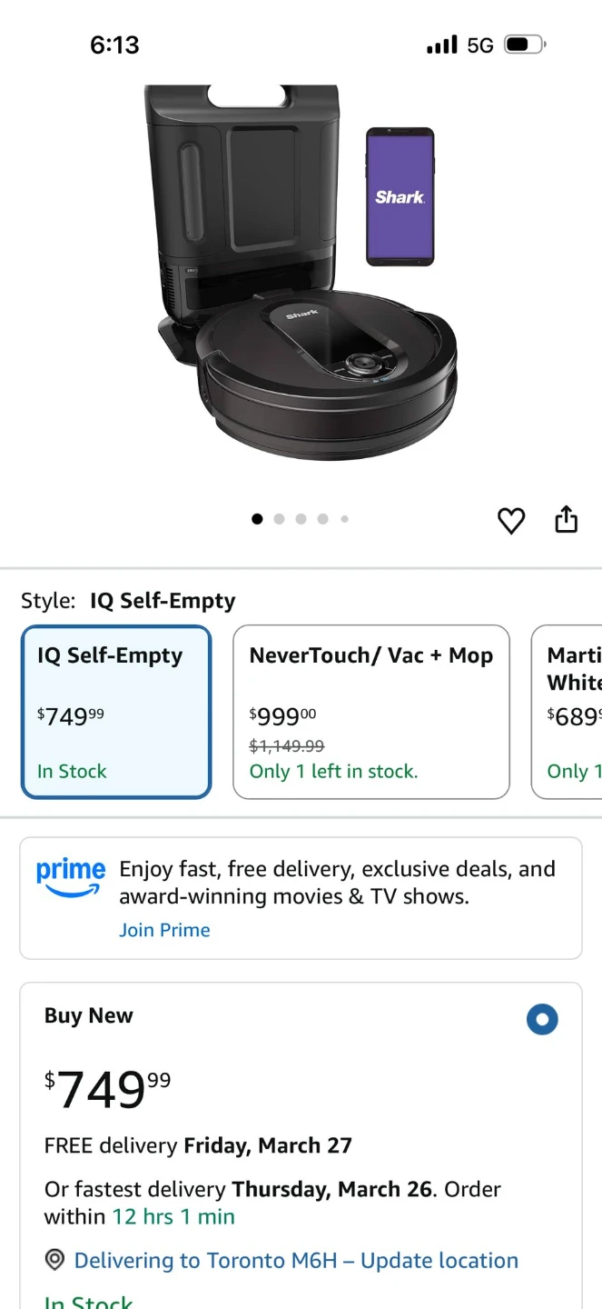Jump to the fourth image carousel dot
This screenshot has height=1309, width=602.
tap(322, 519)
